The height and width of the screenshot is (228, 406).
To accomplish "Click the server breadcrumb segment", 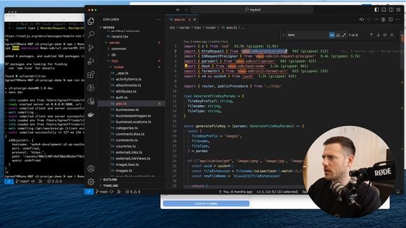I will (x=185, y=27).
